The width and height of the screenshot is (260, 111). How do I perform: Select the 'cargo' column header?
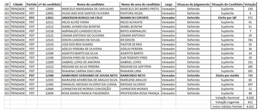[169, 4]
